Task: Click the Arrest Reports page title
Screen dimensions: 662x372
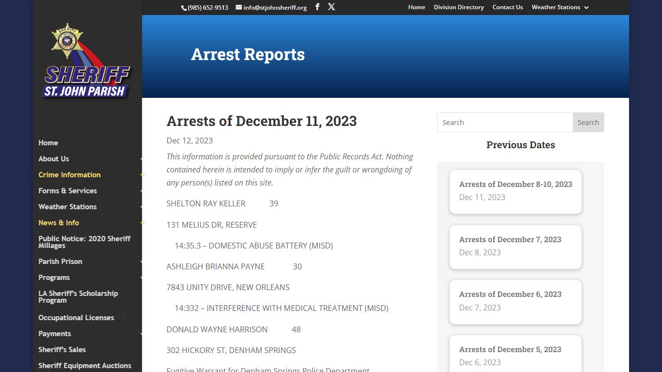Action: click(248, 54)
